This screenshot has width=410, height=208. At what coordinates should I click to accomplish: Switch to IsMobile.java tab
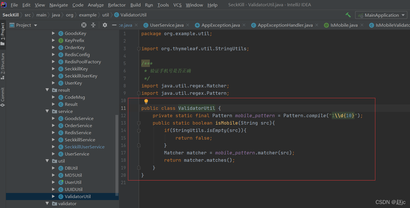[344, 25]
